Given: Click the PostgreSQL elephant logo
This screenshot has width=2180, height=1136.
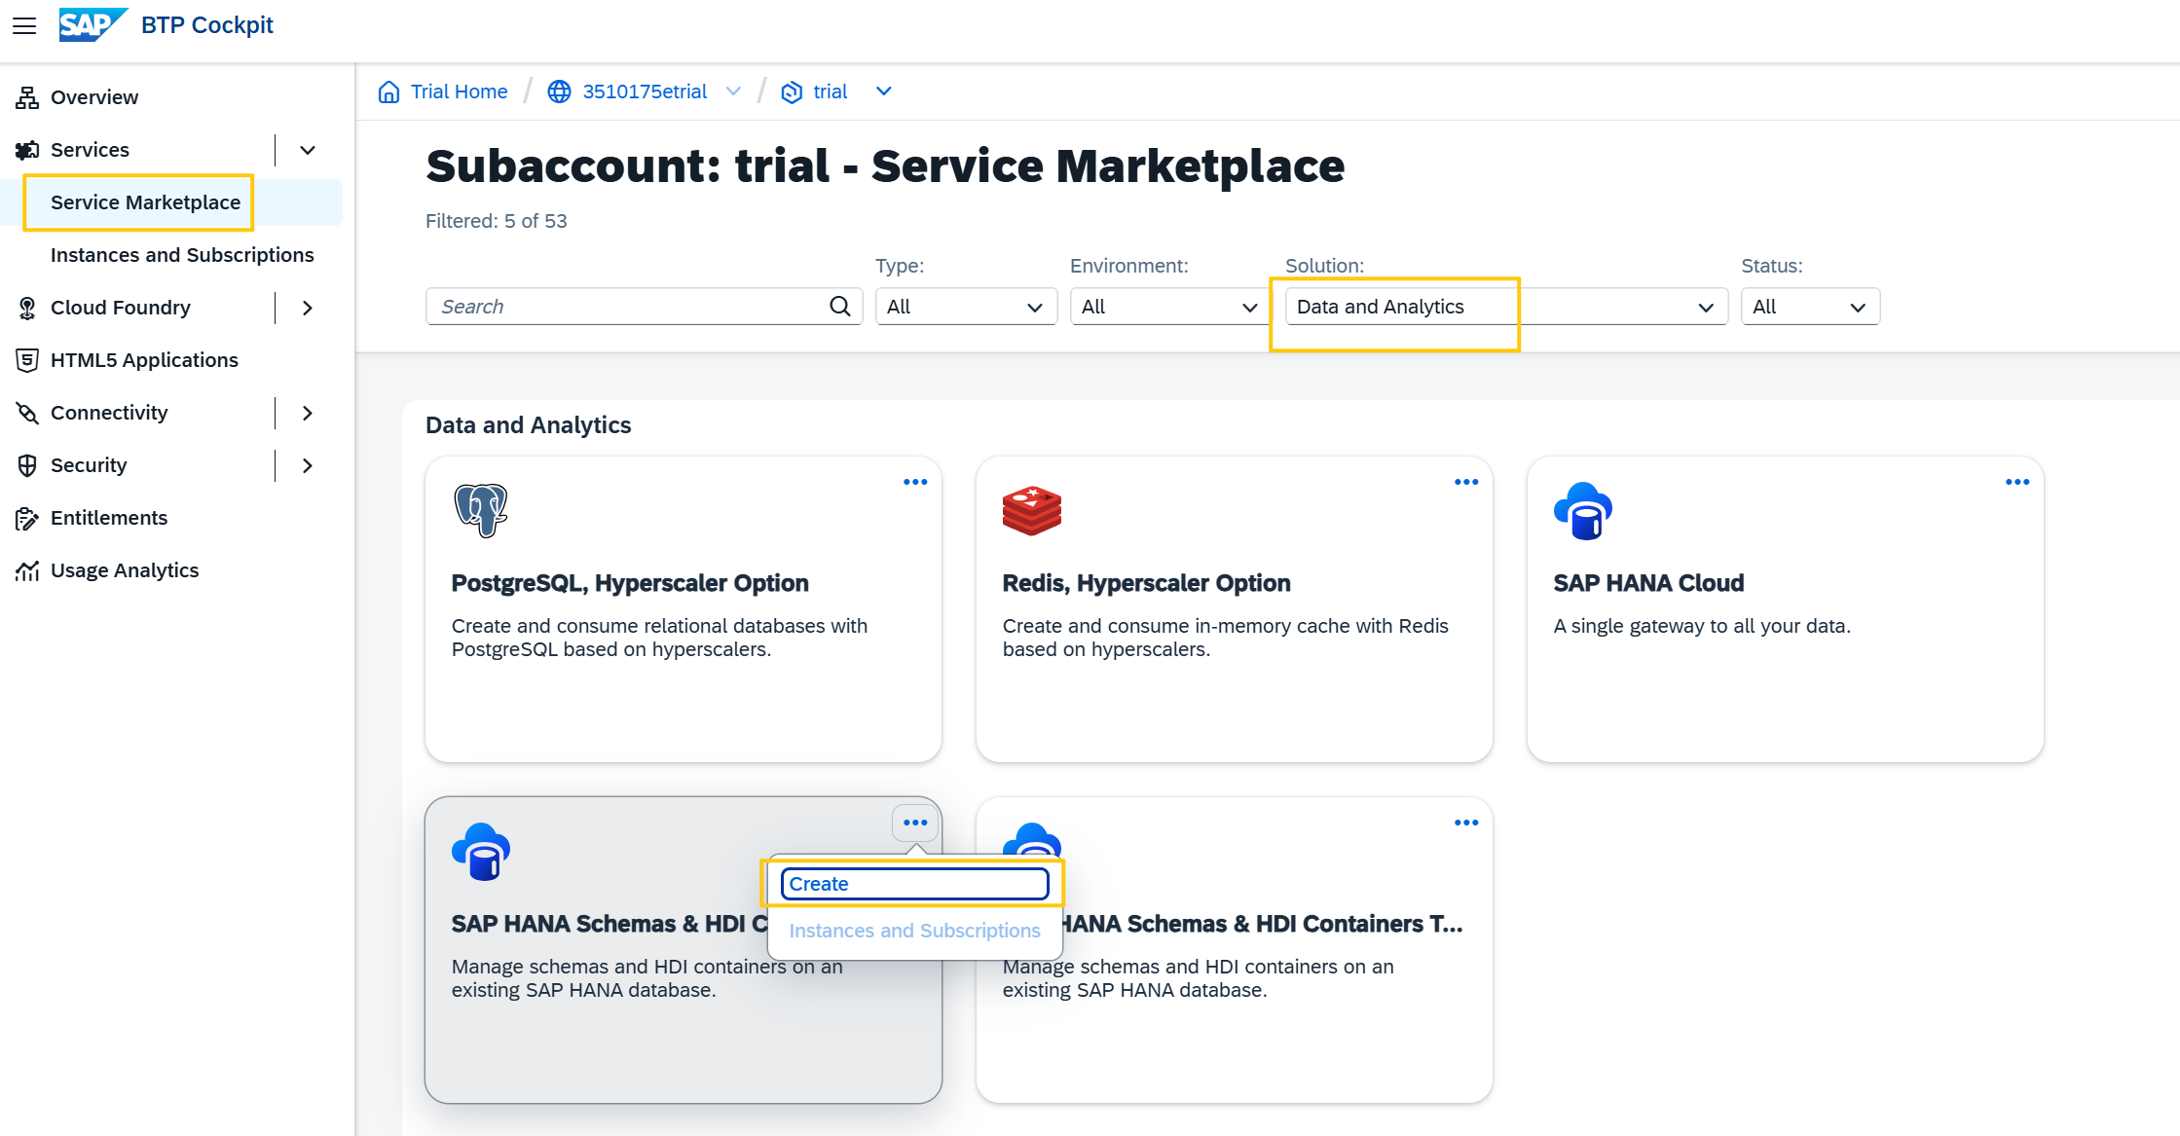Looking at the screenshot, I should [x=481, y=510].
